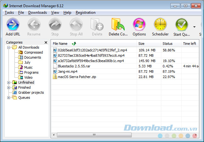This screenshot has width=204, height=142.
Task: Expand the Unfinished tree node
Action: 8,82
